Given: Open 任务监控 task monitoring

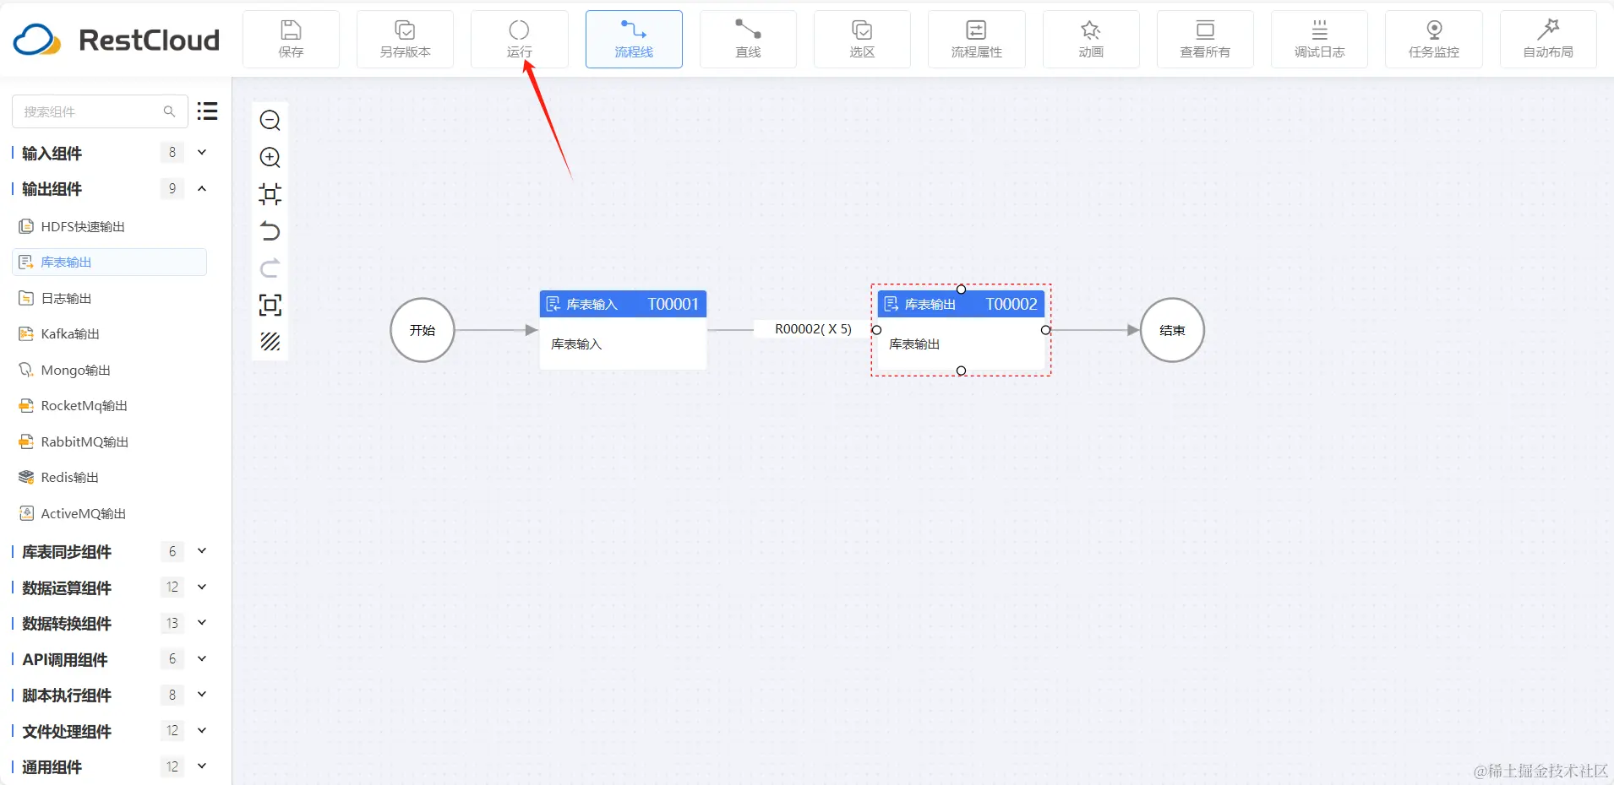Looking at the screenshot, I should point(1434,39).
